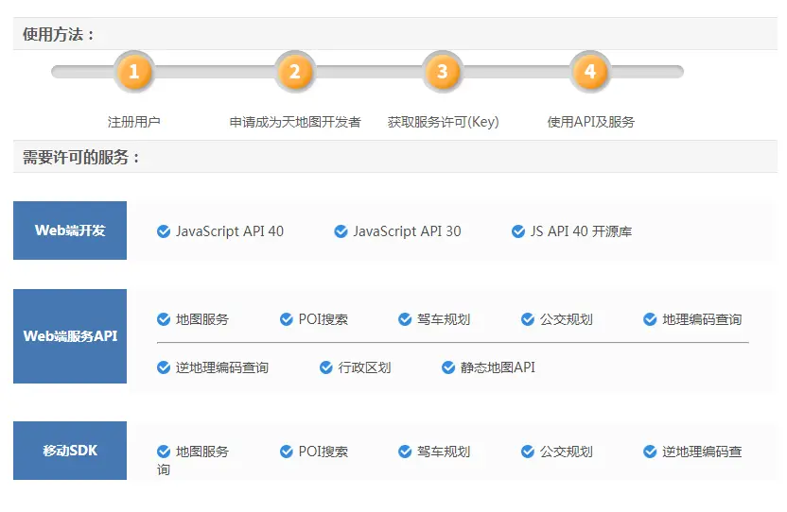Click 静态地图API service item
The width and height of the screenshot is (787, 512).
pyautogui.click(x=498, y=367)
